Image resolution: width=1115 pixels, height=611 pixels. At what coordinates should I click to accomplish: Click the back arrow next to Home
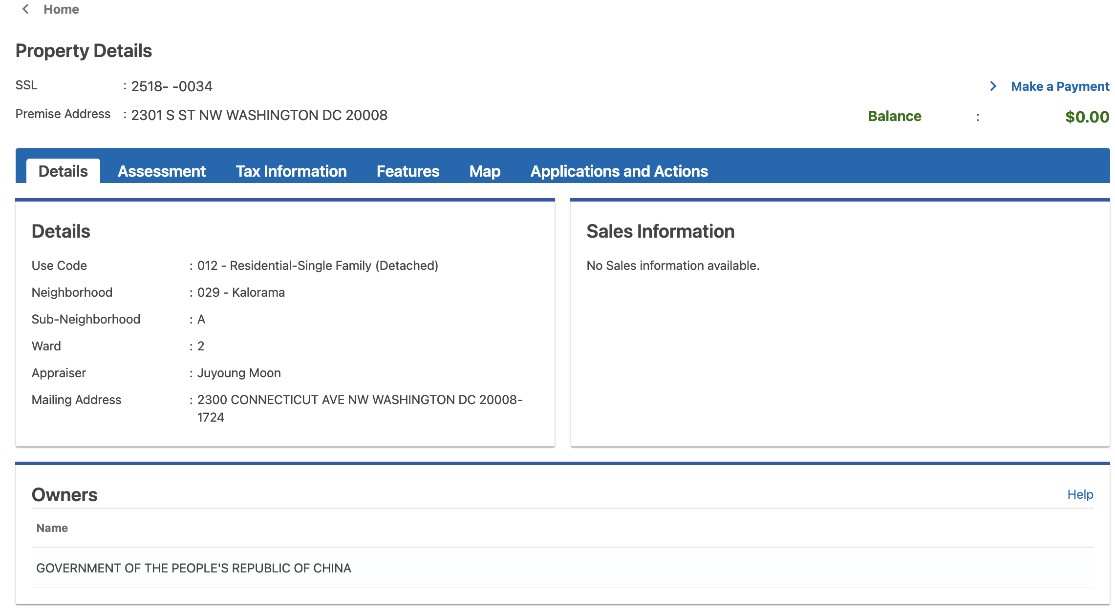[x=25, y=9]
